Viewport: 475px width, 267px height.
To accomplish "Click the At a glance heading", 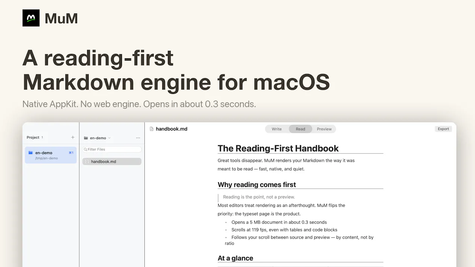I will pos(235,258).
